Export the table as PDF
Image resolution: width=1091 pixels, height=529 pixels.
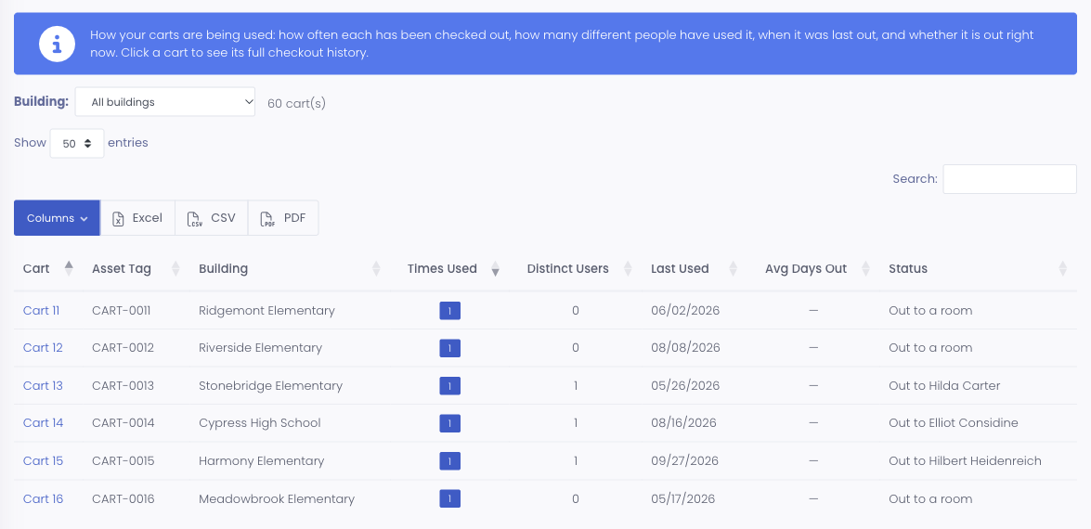283,218
